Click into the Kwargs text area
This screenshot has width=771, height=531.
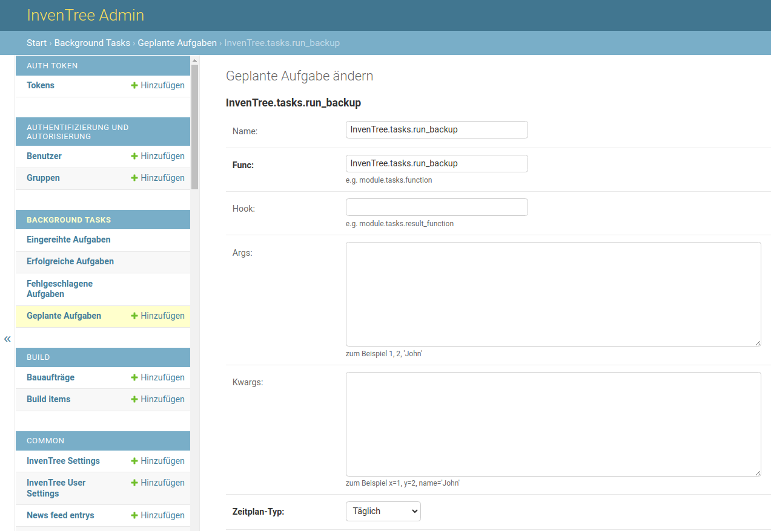[x=554, y=424]
